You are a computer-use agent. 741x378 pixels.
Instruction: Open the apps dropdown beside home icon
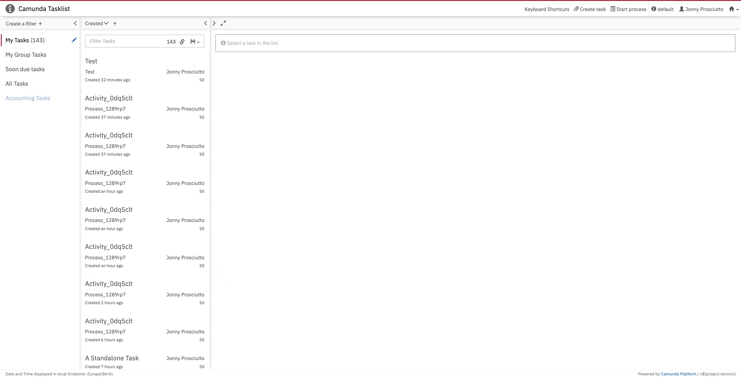click(738, 10)
